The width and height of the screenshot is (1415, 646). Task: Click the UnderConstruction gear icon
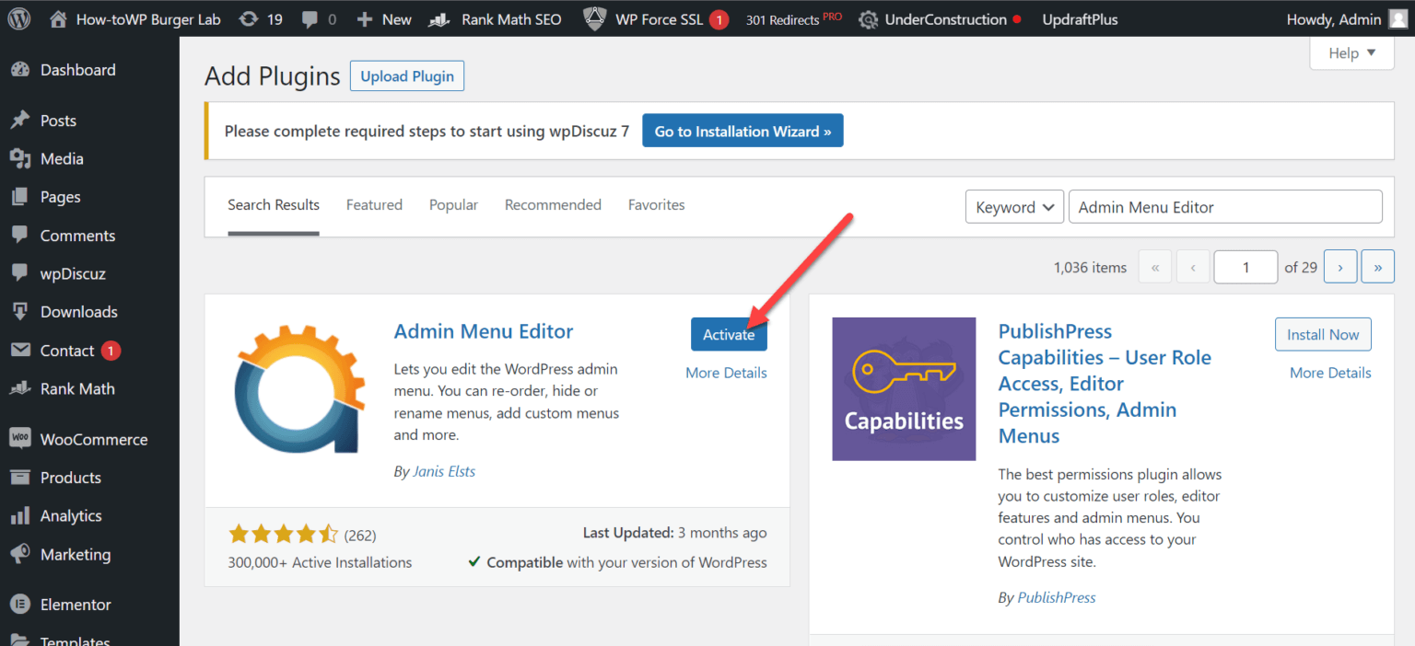pos(867,18)
